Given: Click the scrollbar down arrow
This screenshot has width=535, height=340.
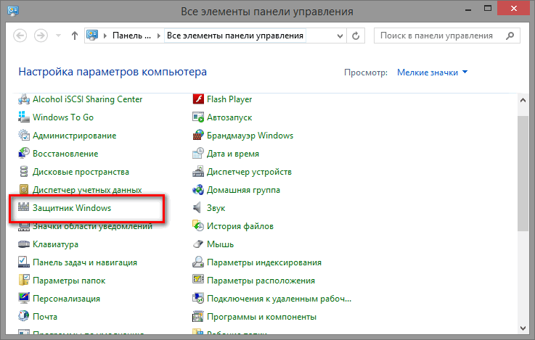Looking at the screenshot, I should [x=523, y=328].
